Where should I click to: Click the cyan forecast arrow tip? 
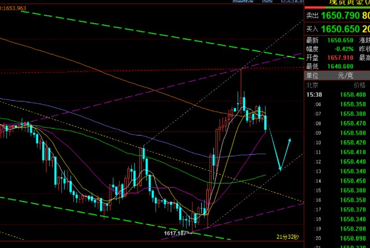290,140
